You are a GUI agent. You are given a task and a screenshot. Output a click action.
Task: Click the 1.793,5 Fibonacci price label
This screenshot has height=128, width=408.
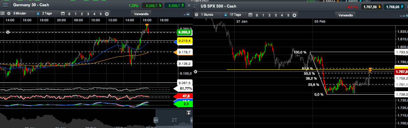(x=401, y=52)
